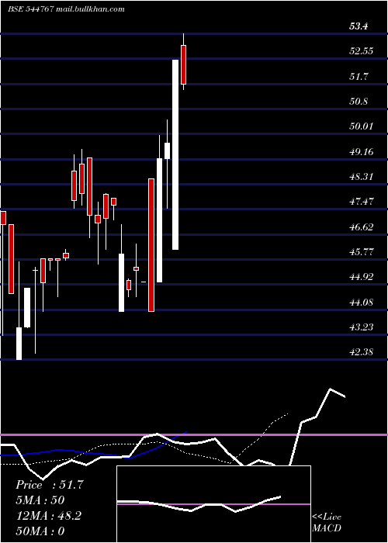Click the 12MA : 48.2 readout
This screenshot has width=388, height=543.
(x=48, y=516)
